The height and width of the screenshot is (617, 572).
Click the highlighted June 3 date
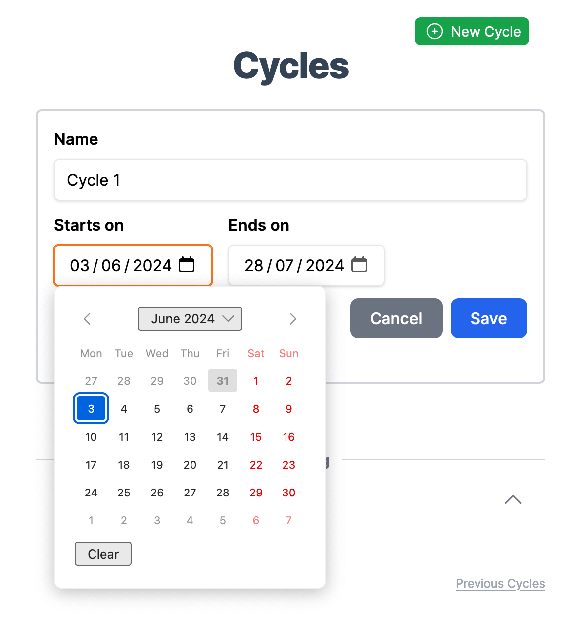[x=91, y=409]
